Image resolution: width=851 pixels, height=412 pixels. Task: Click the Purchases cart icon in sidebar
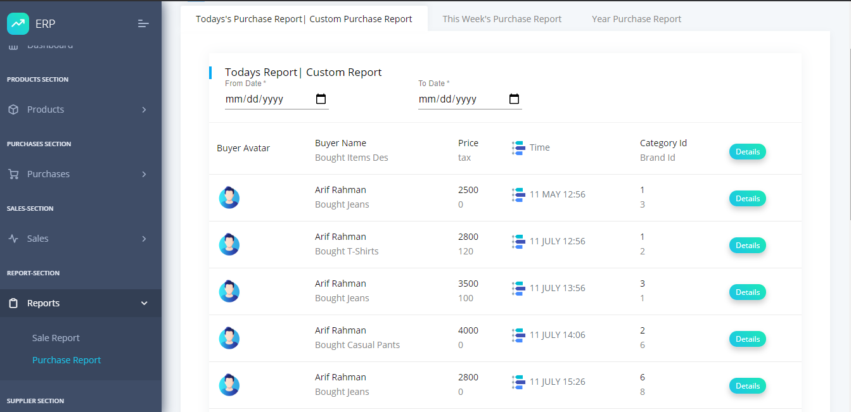13,174
